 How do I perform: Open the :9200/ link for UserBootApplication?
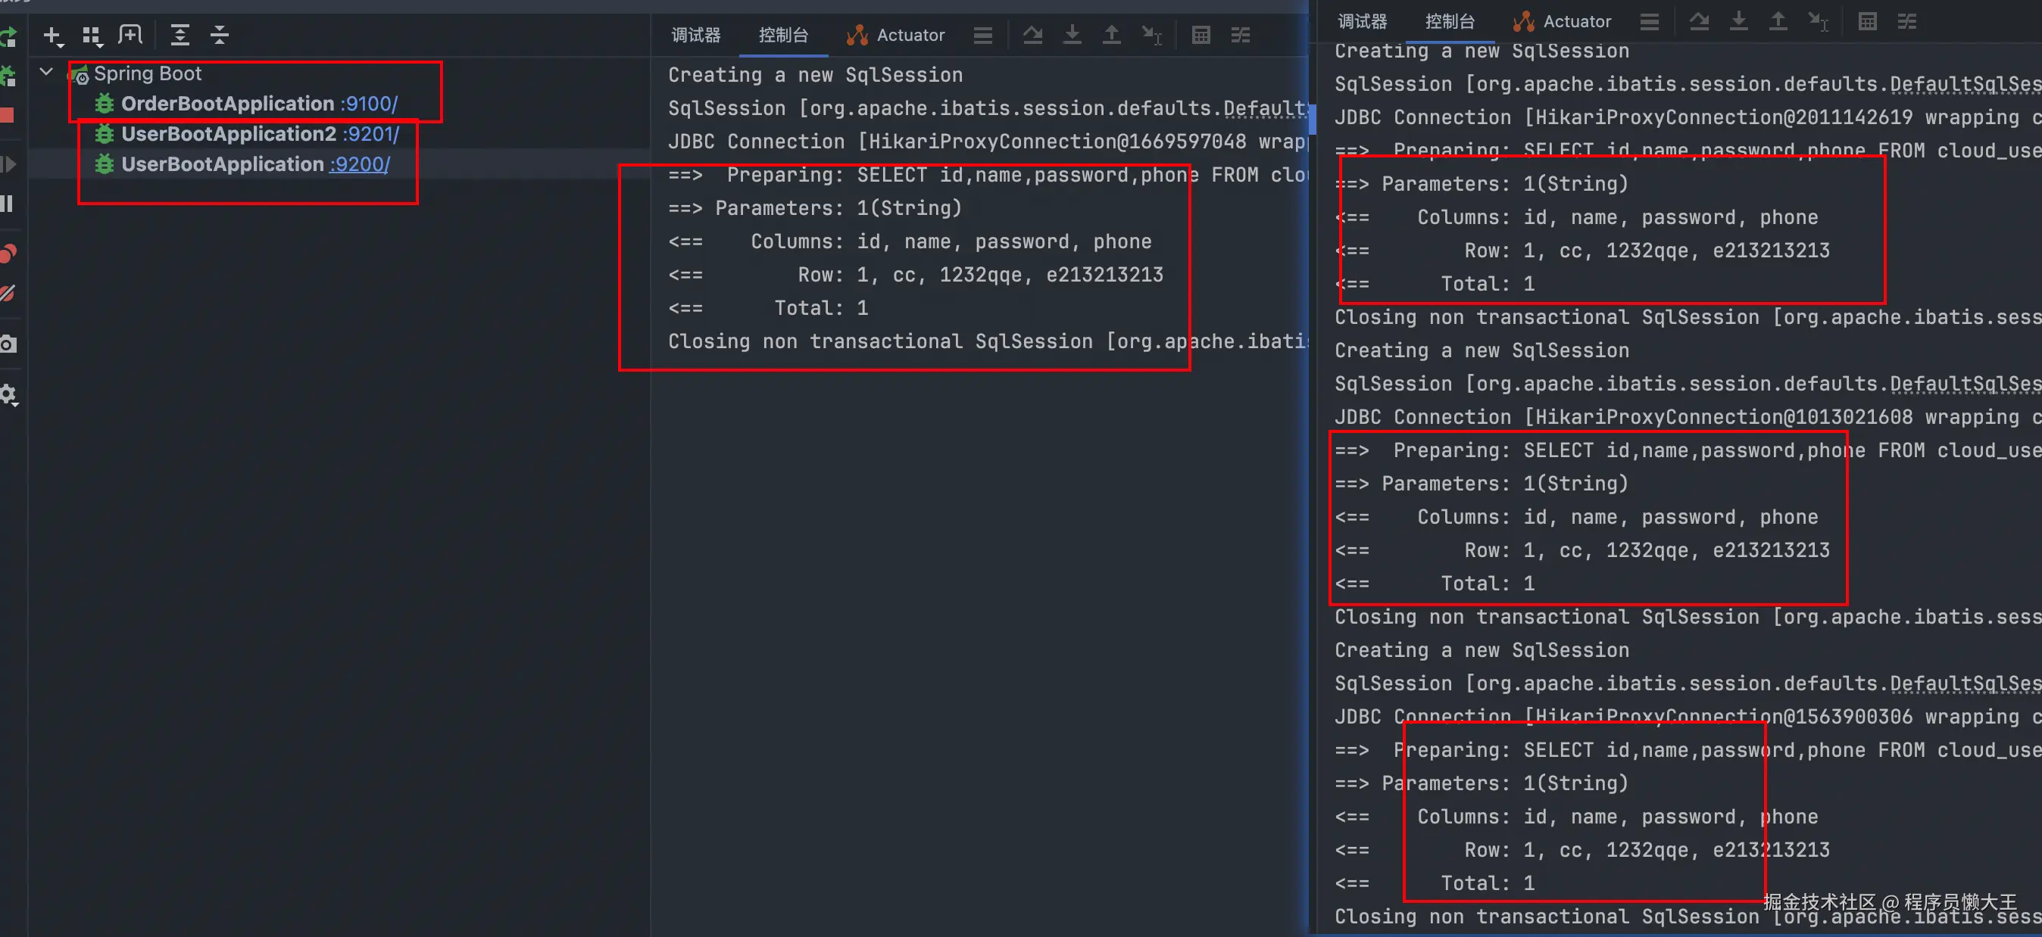360,164
